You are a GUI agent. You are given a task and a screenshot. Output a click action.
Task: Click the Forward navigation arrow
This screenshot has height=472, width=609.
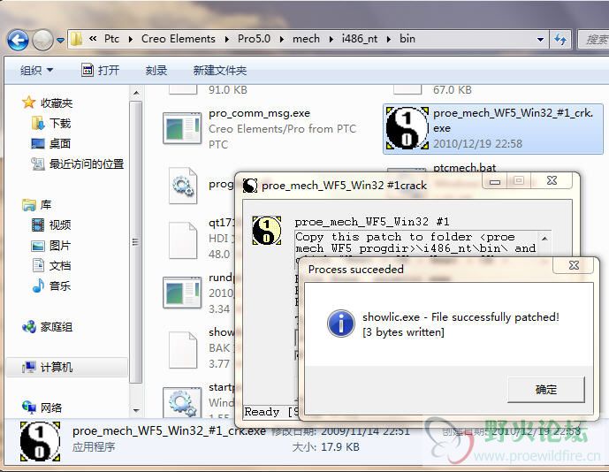[x=42, y=40]
